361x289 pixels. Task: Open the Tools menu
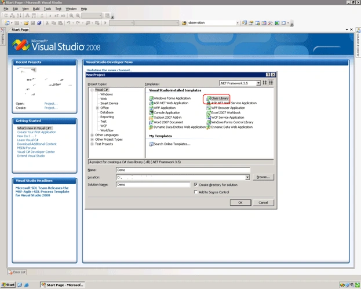[48, 9]
